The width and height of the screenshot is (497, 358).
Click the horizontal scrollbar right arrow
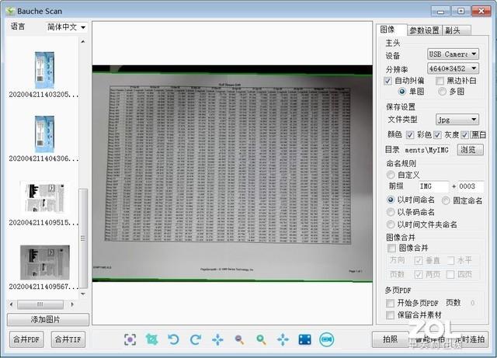pyautogui.click(x=72, y=304)
